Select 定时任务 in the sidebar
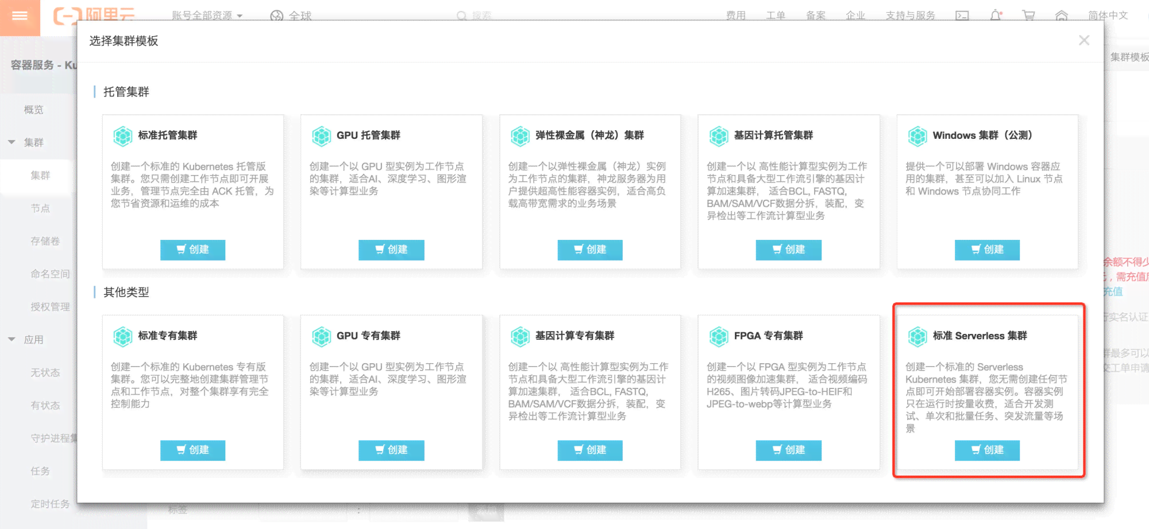The width and height of the screenshot is (1149, 529). pos(51,504)
